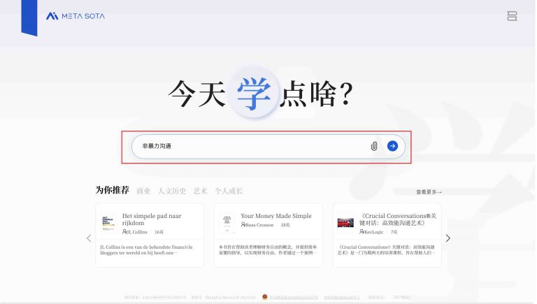Click the paperclip attachment icon
537x304 pixels.
[374, 146]
